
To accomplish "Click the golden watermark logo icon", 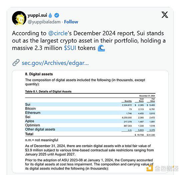I will [x=150, y=168].
